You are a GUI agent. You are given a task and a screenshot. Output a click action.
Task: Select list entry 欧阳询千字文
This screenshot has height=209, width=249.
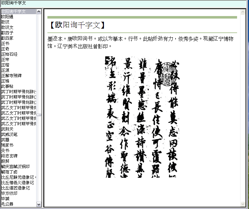click(19, 11)
